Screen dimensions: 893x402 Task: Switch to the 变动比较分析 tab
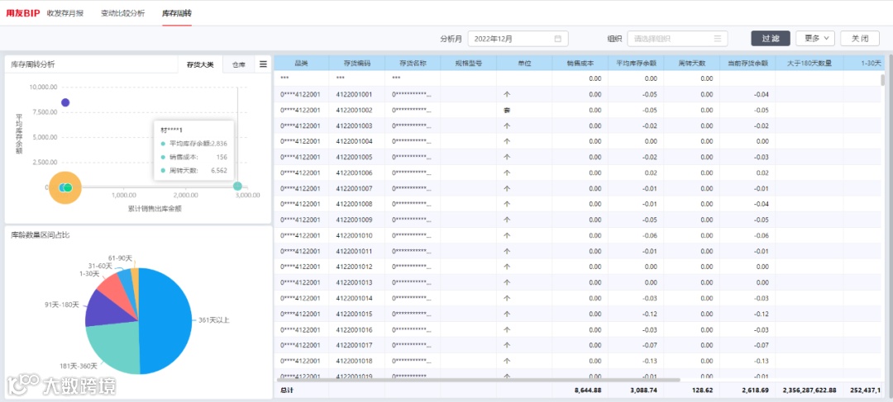point(122,13)
